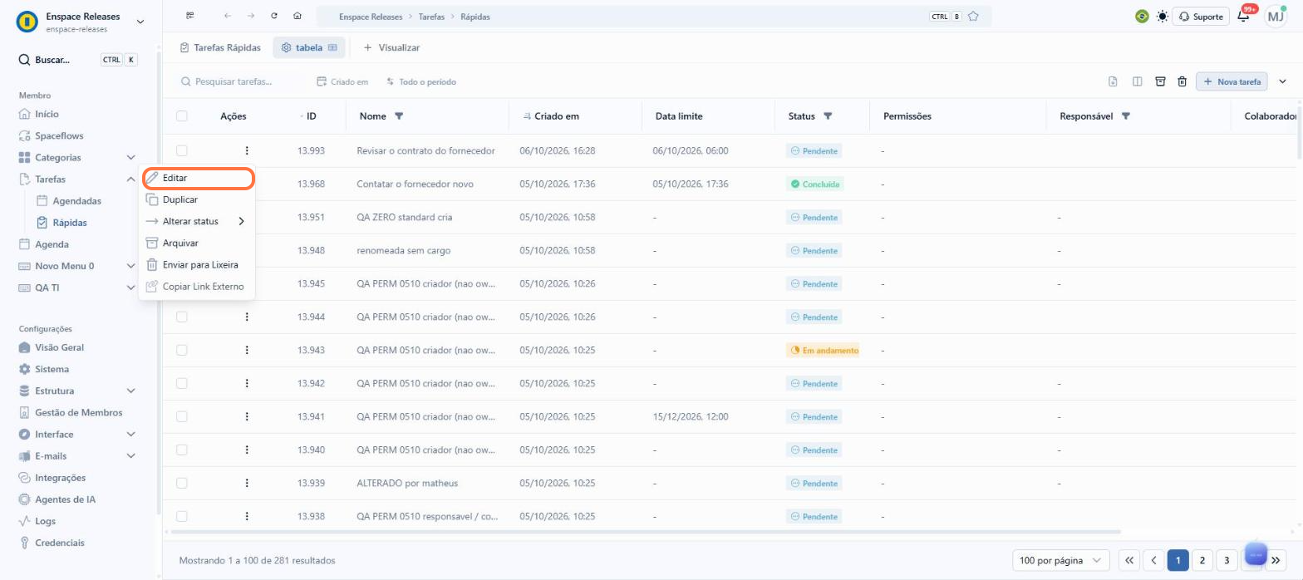Image resolution: width=1303 pixels, height=580 pixels.
Task: Open notifications bell with 99+ badge
Action: (x=1244, y=16)
